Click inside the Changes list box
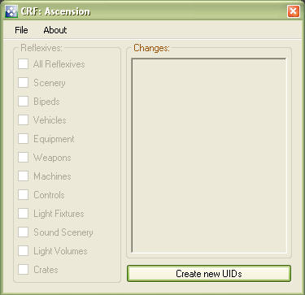 (x=209, y=155)
